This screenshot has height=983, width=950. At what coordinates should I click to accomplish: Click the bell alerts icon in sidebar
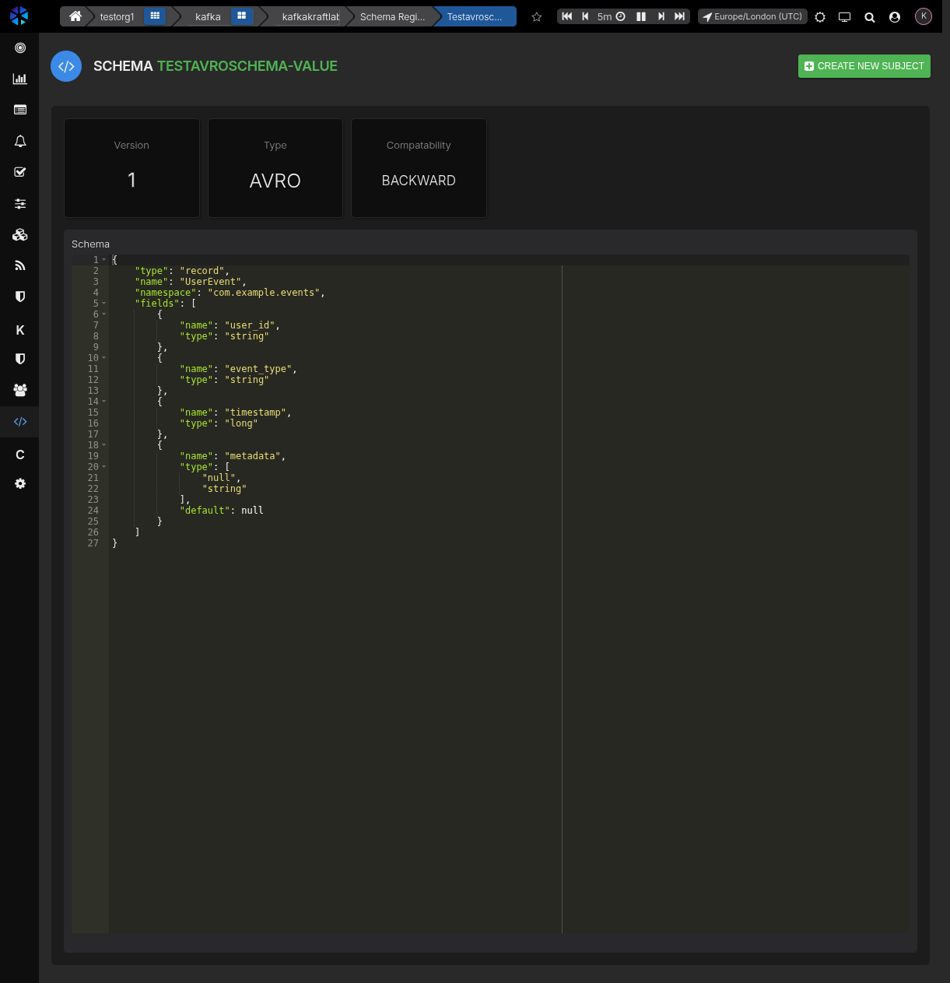tap(20, 141)
